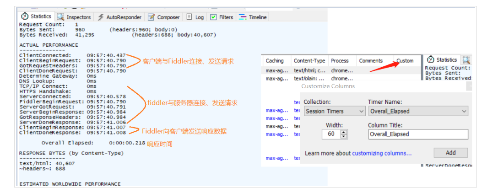Click the Bytes Received 41,295 line
487x193 pixels.
click(117, 35)
